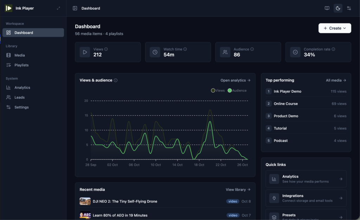Click the video tag on DJI NEO 2 row

point(233,201)
